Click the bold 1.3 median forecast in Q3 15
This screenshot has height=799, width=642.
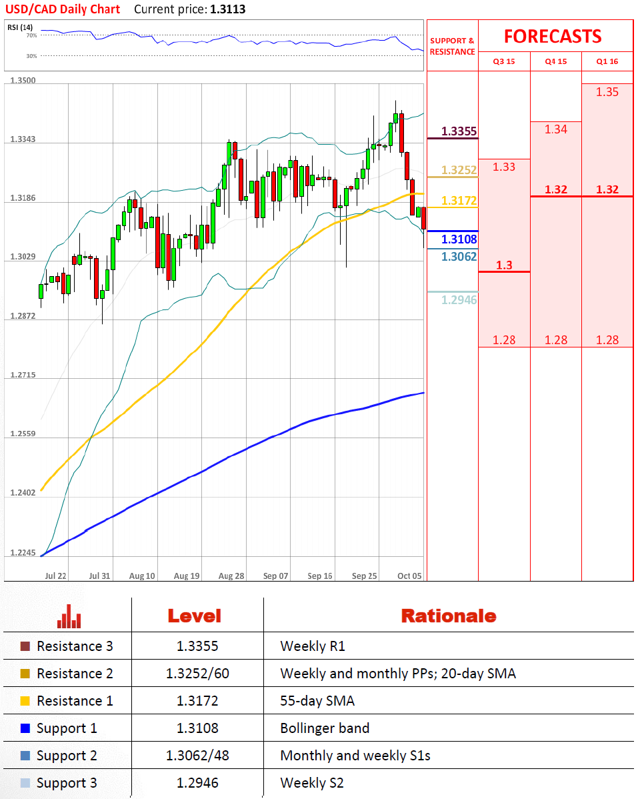(504, 265)
